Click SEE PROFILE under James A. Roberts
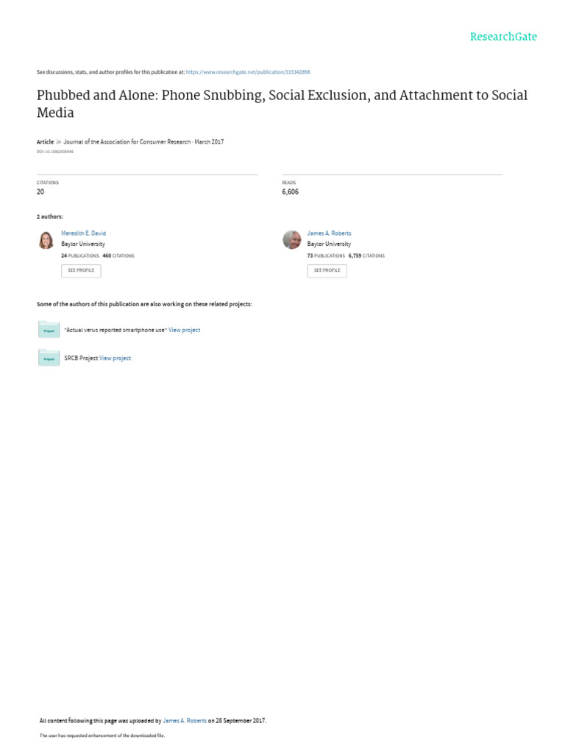This screenshot has width=565, height=754. [327, 270]
